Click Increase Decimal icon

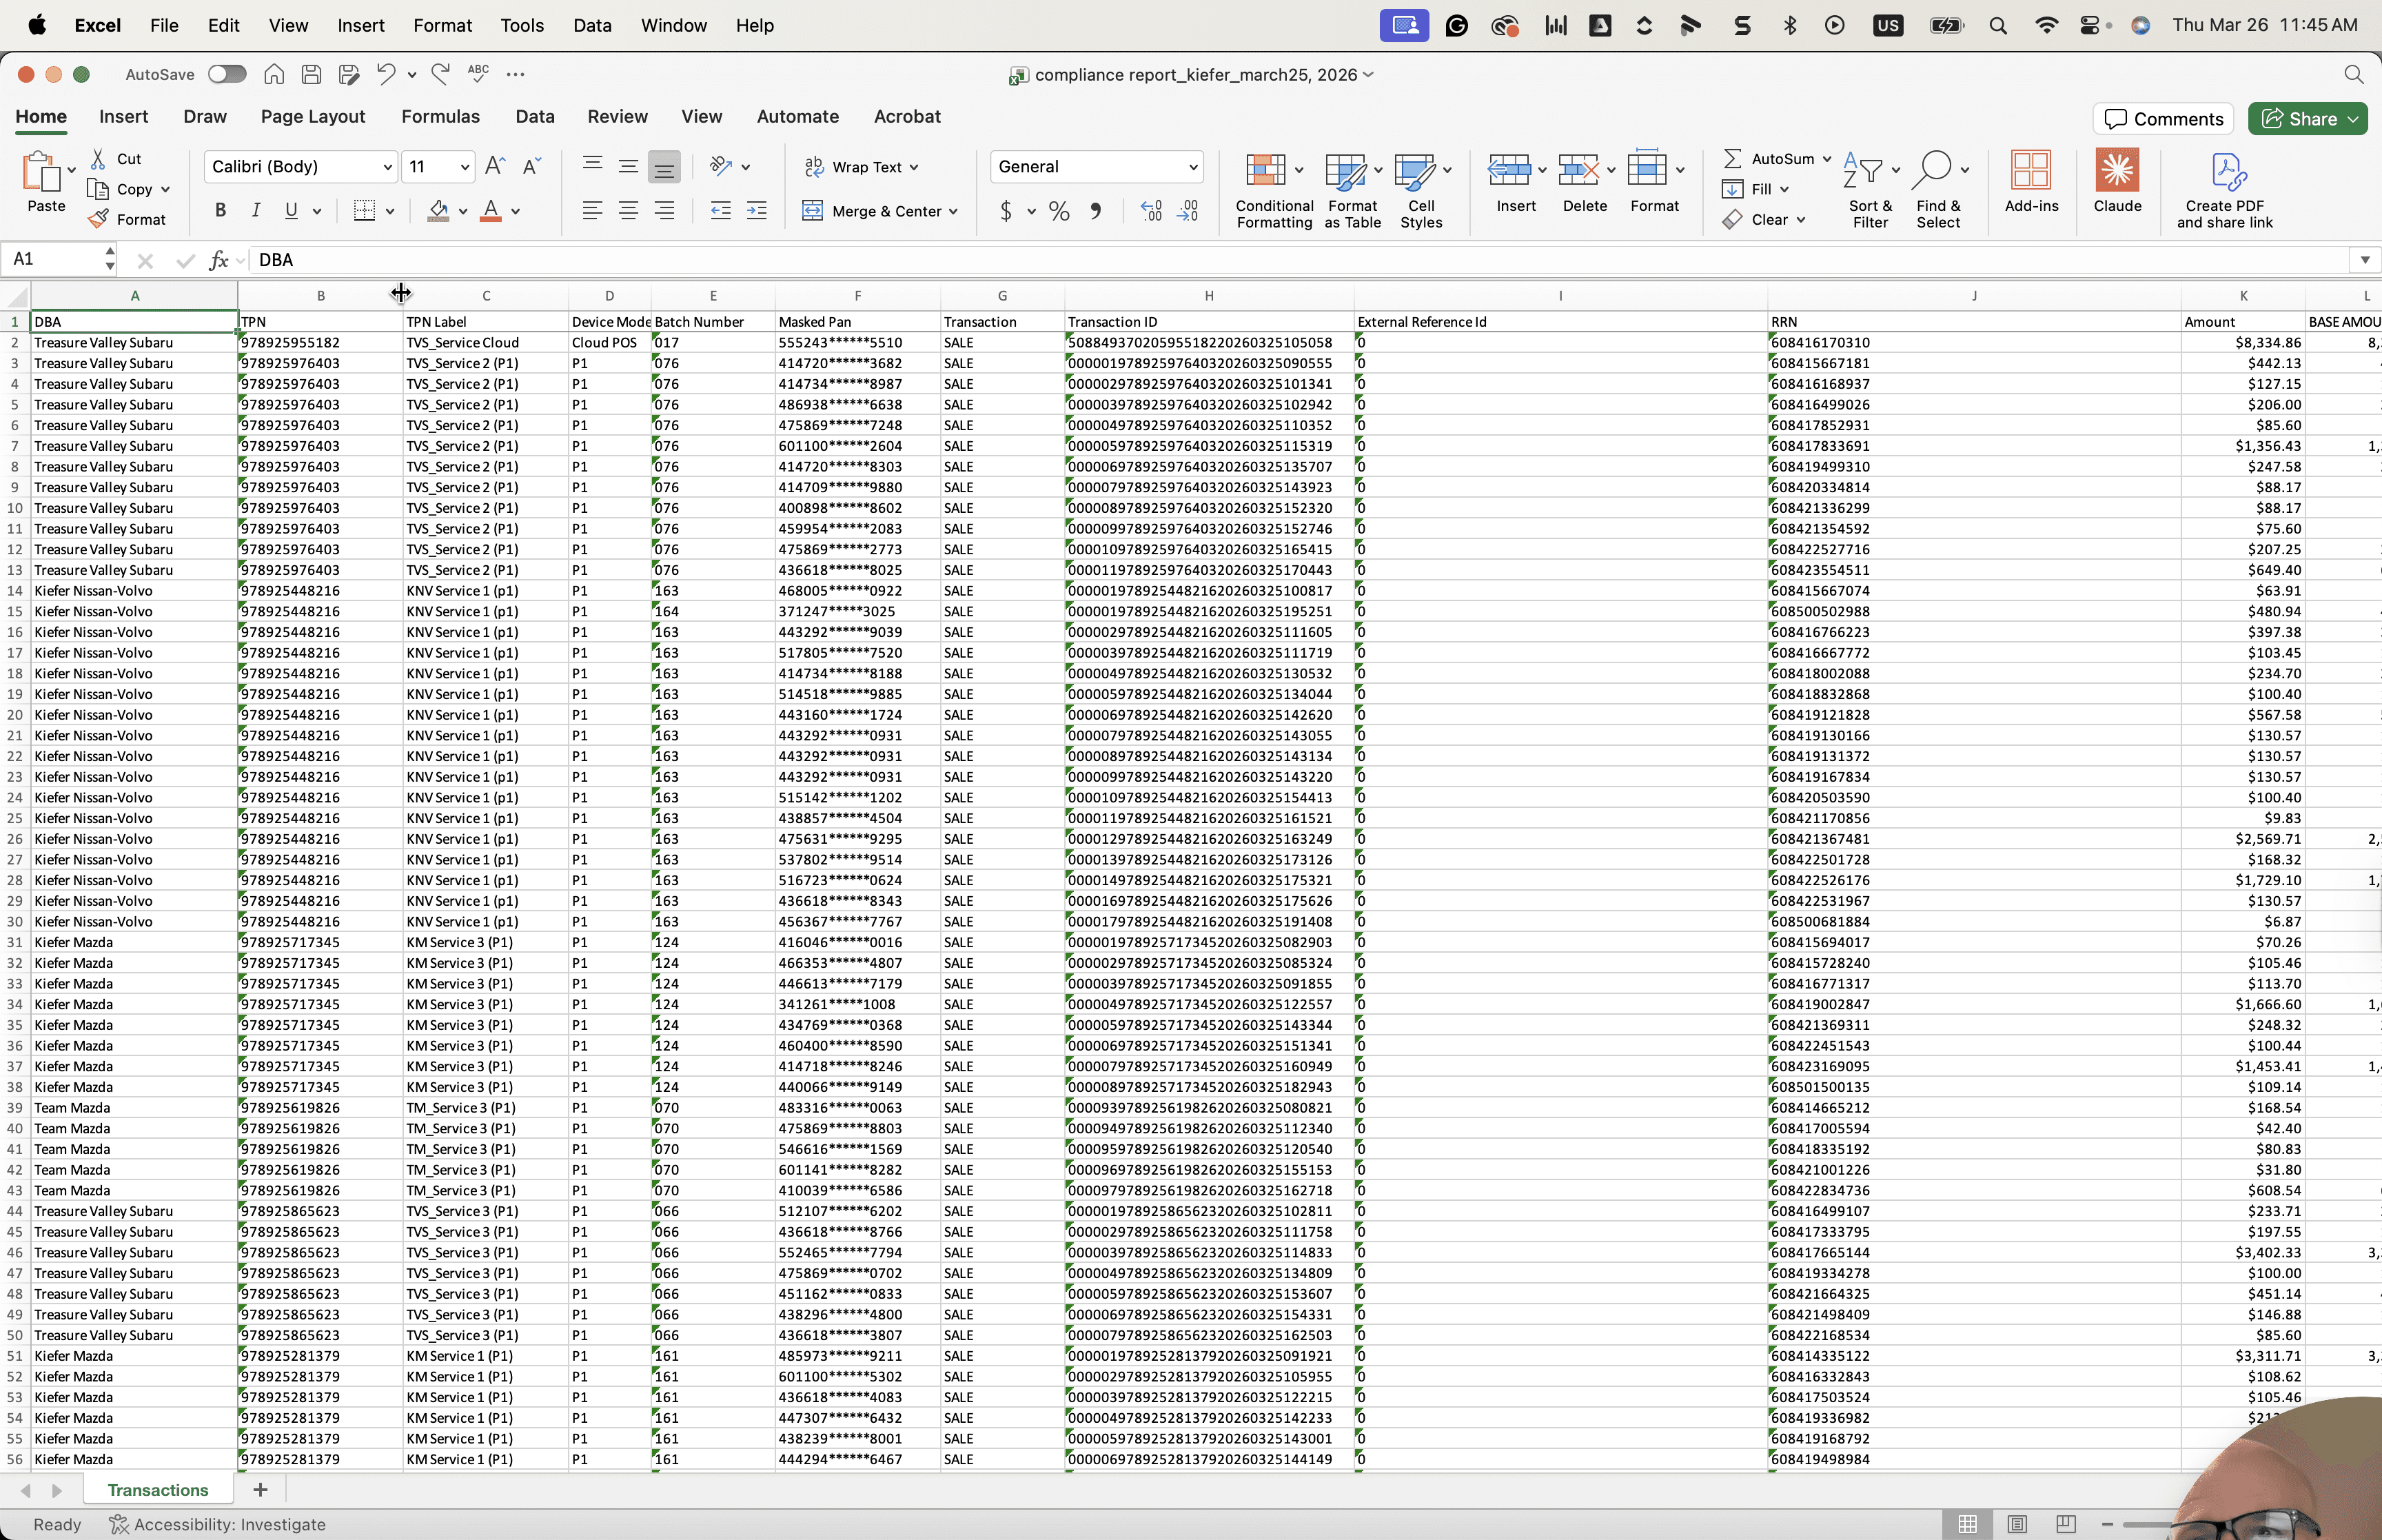1152,211
